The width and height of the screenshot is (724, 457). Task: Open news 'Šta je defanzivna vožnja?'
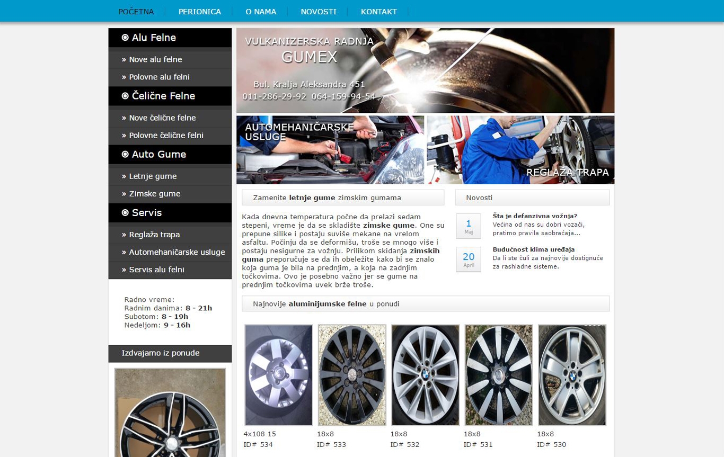pos(535,216)
